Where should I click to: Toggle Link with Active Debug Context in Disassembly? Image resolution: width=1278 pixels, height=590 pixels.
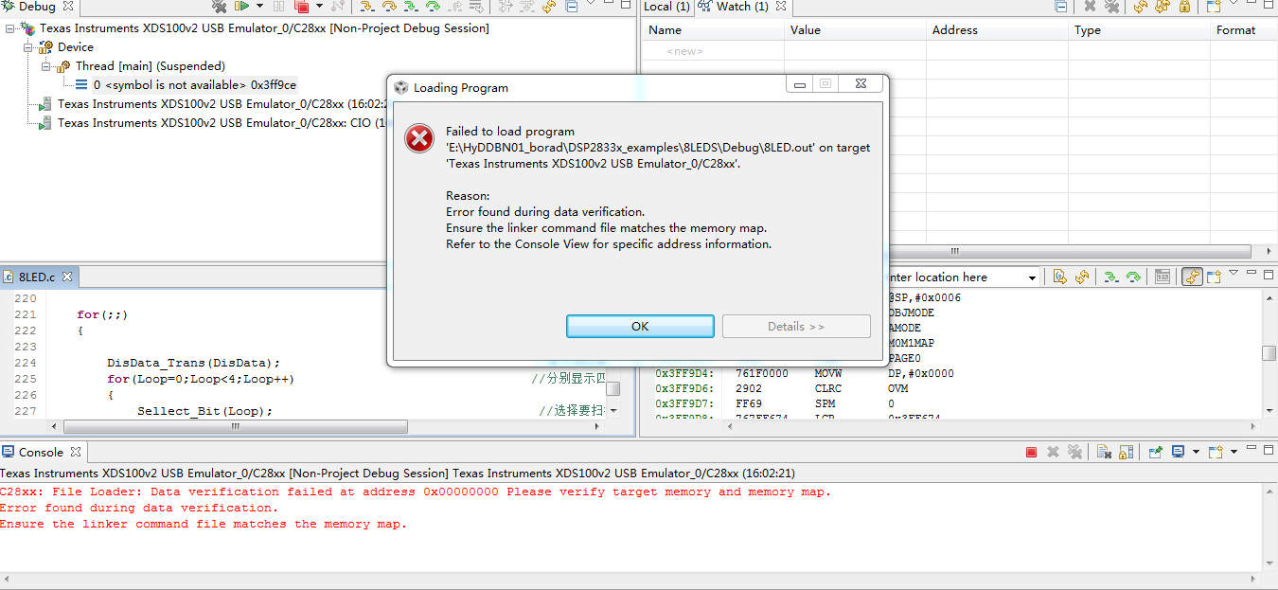pyautogui.click(x=1192, y=277)
